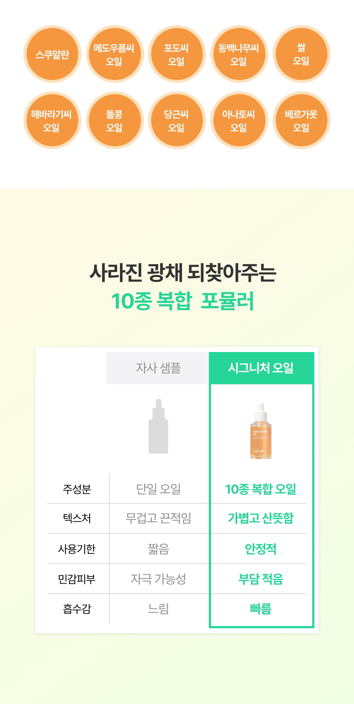
Task: Tap the 베르가못 오일 orange circle
Action: [302, 120]
